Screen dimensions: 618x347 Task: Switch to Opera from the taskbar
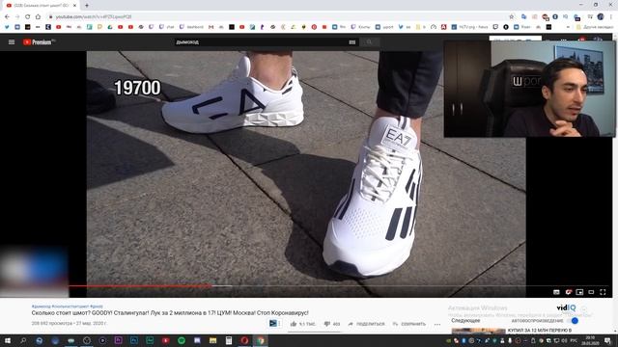[244, 340]
